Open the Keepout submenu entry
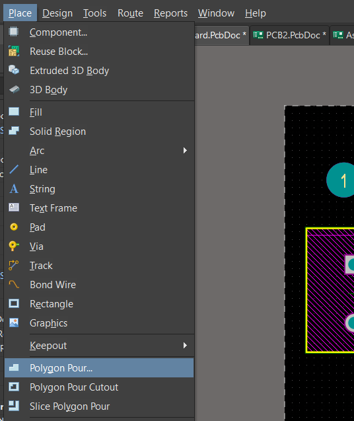The height and width of the screenshot is (421, 354). point(99,345)
